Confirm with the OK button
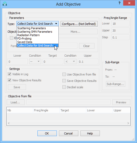137x143 pixels. [47, 133]
